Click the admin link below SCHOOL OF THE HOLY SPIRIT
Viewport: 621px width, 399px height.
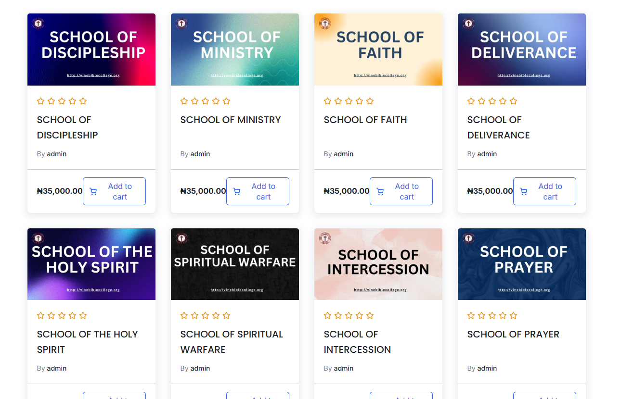(x=56, y=368)
